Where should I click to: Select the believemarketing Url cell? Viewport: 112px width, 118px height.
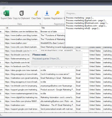(17, 59)
